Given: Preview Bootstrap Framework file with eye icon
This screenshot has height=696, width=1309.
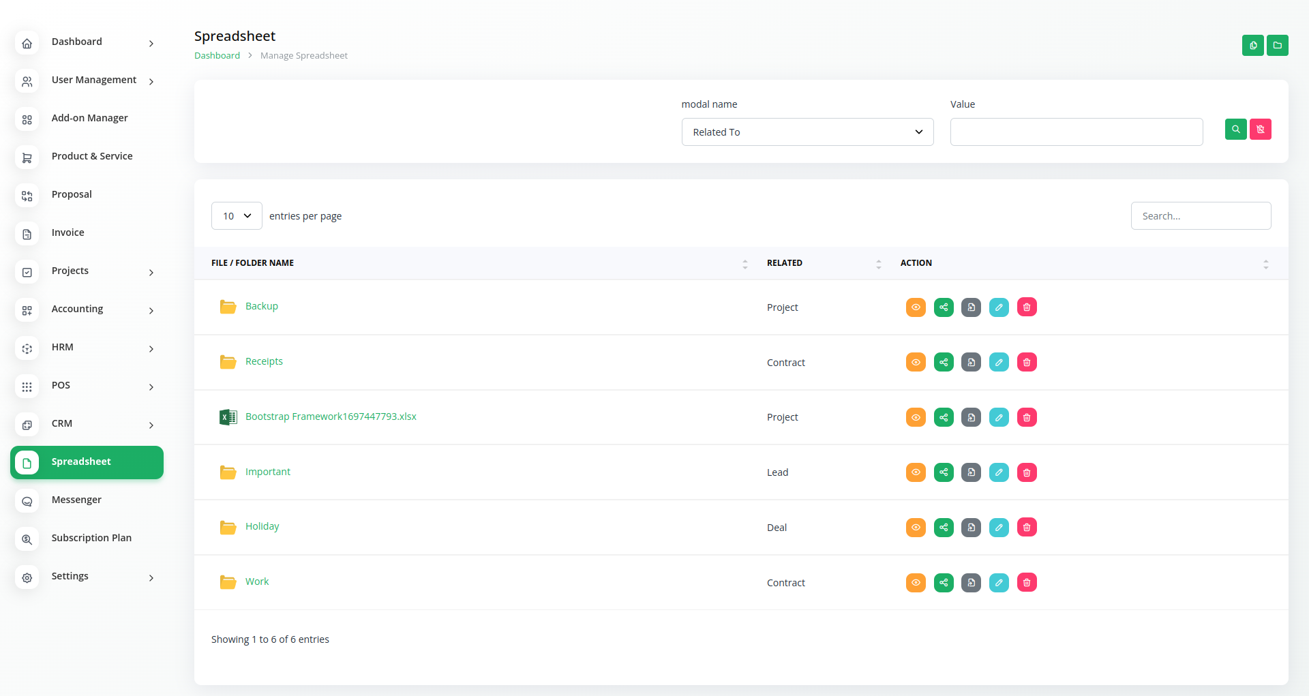Looking at the screenshot, I should 916,417.
